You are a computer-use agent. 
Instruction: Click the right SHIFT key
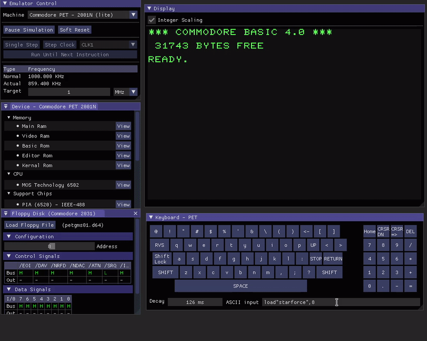pyautogui.click(x=329, y=272)
